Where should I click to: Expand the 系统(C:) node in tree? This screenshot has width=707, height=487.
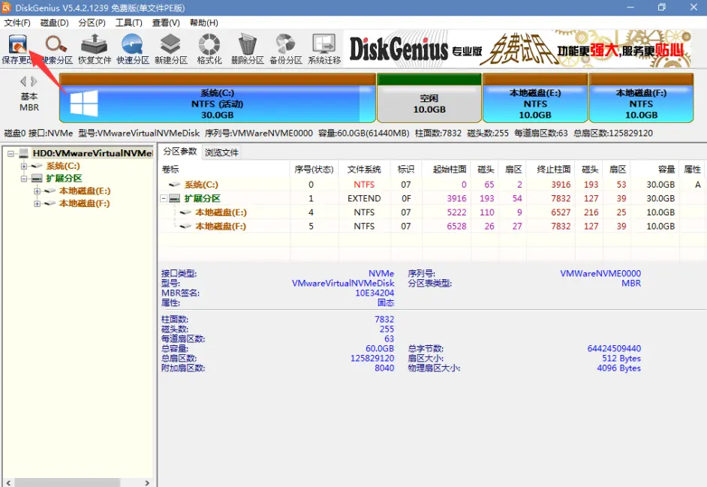pyautogui.click(x=24, y=166)
